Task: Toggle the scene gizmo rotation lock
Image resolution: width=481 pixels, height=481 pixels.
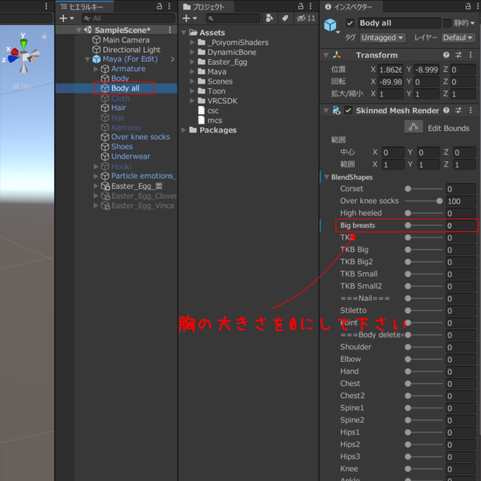Action: tap(44, 36)
